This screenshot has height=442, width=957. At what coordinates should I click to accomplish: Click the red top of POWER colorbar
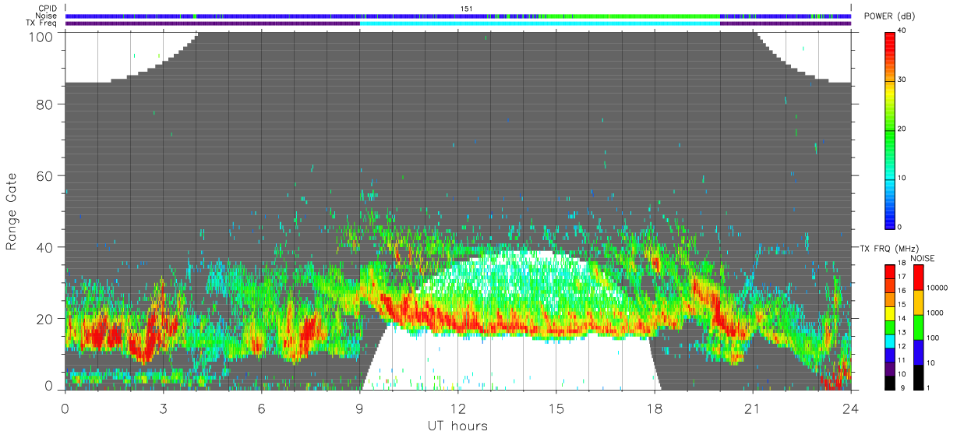(x=891, y=37)
